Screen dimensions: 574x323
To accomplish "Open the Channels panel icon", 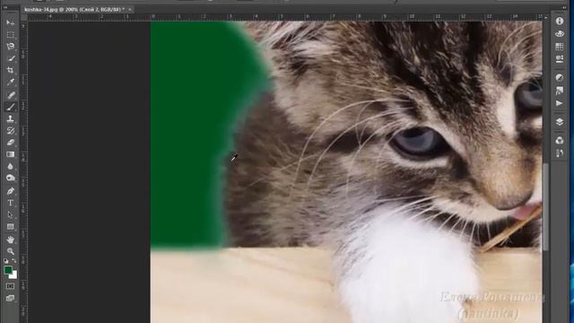I will pos(560,141).
